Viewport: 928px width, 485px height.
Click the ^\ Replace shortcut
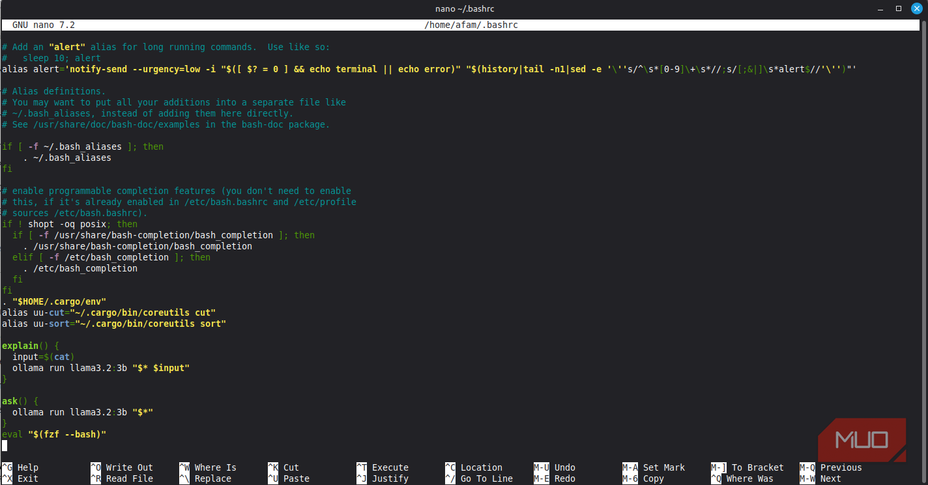(x=205, y=478)
